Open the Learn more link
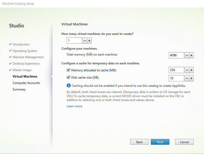This screenshot has width=204, height=154. [74, 106]
